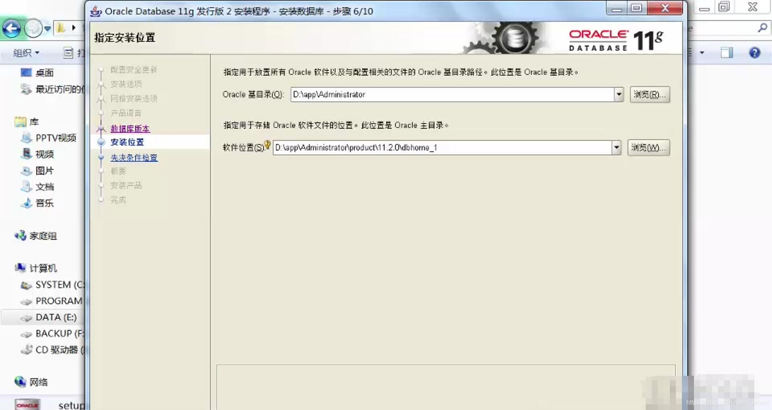Screen dimensions: 772x410
Task: Click the Explorer back arrow button
Action: pyautogui.click(x=12, y=29)
